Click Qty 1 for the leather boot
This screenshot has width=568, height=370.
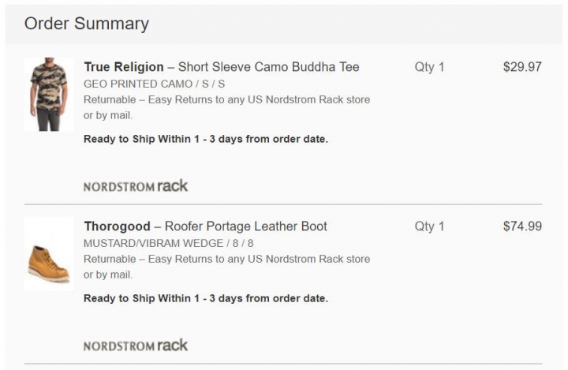pos(429,227)
